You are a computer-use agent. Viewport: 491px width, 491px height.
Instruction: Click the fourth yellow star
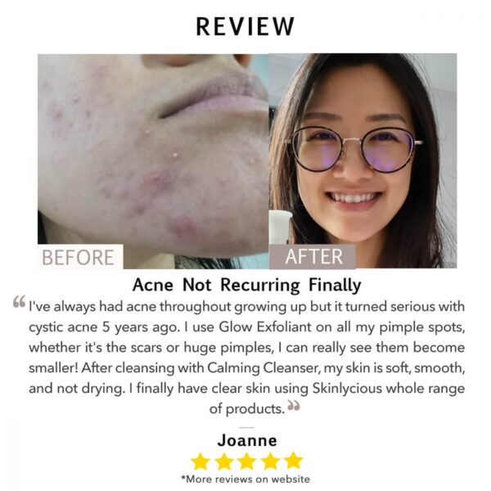pyautogui.click(x=270, y=462)
